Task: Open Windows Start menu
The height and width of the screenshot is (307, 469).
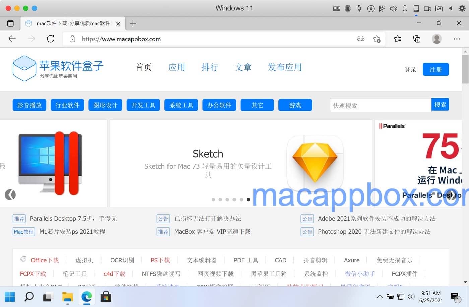Action: coord(10,297)
